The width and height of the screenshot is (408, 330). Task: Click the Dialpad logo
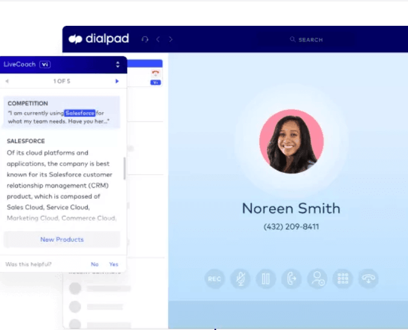coord(99,39)
